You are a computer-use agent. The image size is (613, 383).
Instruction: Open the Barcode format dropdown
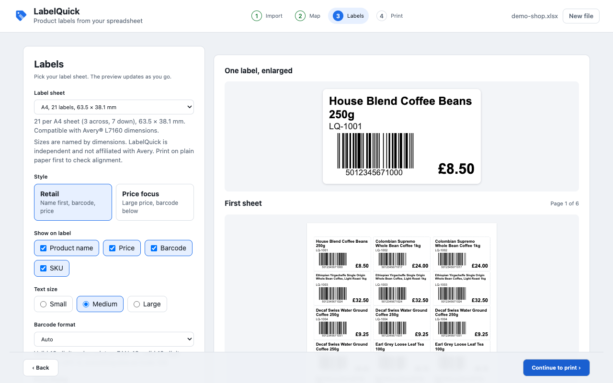(114, 339)
